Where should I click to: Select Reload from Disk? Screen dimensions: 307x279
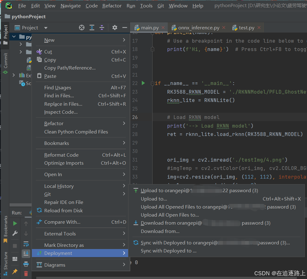click(81, 210)
